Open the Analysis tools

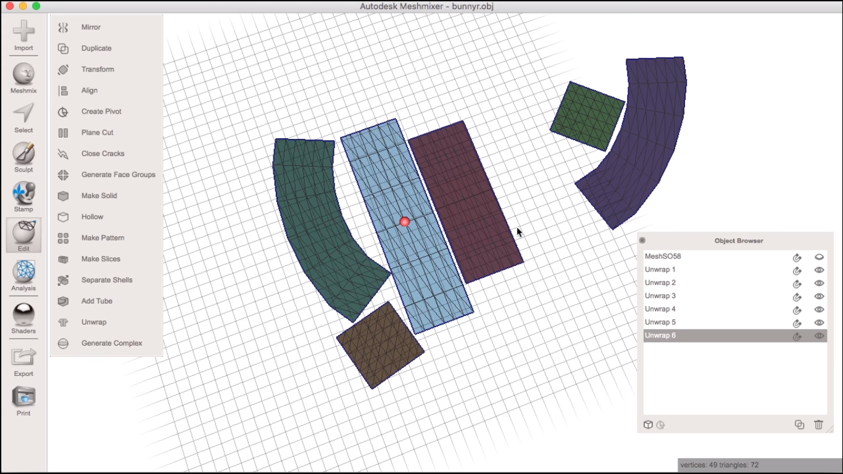coord(23,275)
